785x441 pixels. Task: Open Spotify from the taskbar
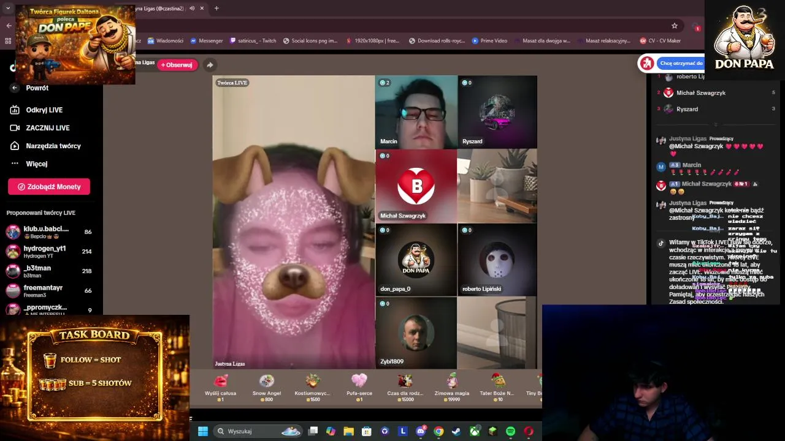510,431
